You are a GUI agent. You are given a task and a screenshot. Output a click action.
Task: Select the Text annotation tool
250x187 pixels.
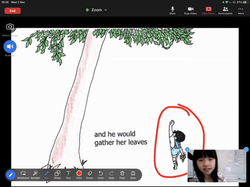coord(68,175)
